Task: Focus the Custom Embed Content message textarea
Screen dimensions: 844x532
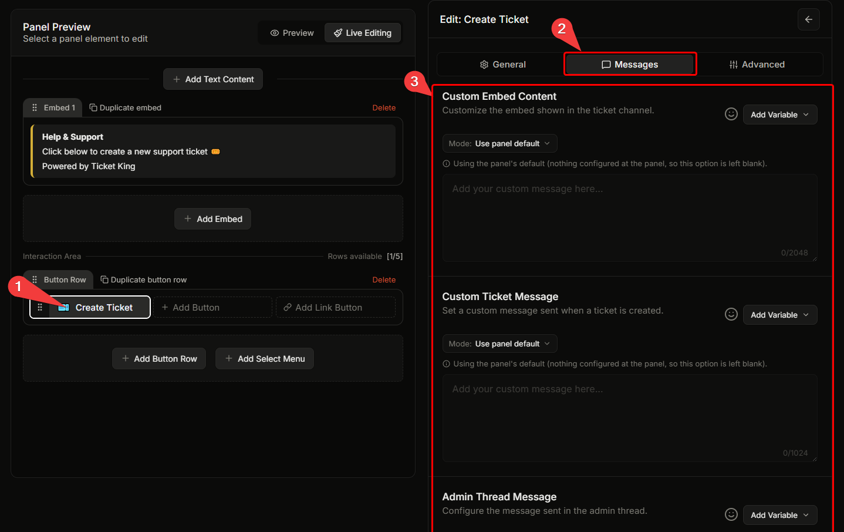Action: pos(630,218)
